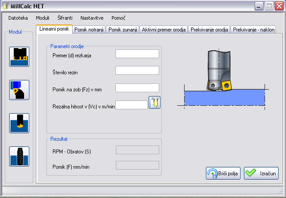Click the Izračun button
Screen dimensions: 286x198
pos(262,173)
